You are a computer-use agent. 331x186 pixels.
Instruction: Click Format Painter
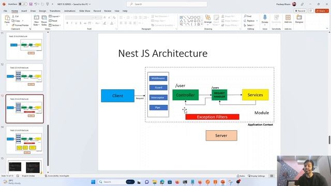click(x=20, y=25)
